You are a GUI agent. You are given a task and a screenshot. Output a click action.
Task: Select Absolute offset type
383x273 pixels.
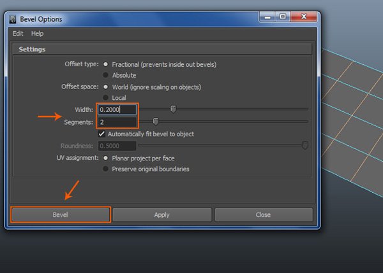point(105,75)
